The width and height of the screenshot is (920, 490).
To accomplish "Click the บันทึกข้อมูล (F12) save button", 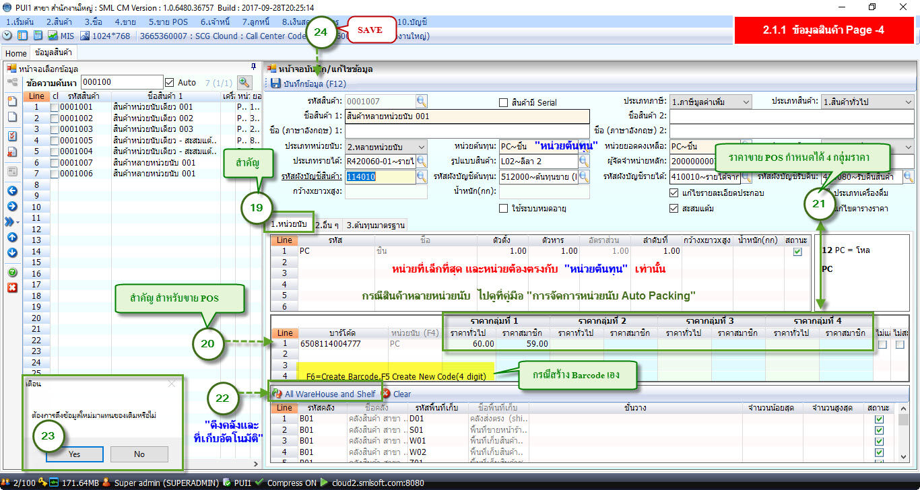I will [x=308, y=83].
